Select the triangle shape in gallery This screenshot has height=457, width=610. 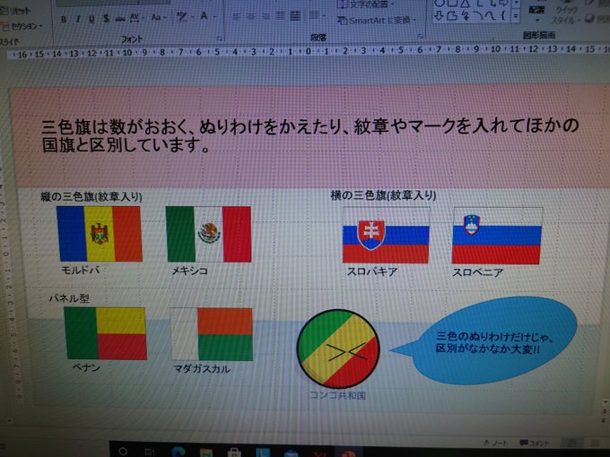tap(465, 4)
